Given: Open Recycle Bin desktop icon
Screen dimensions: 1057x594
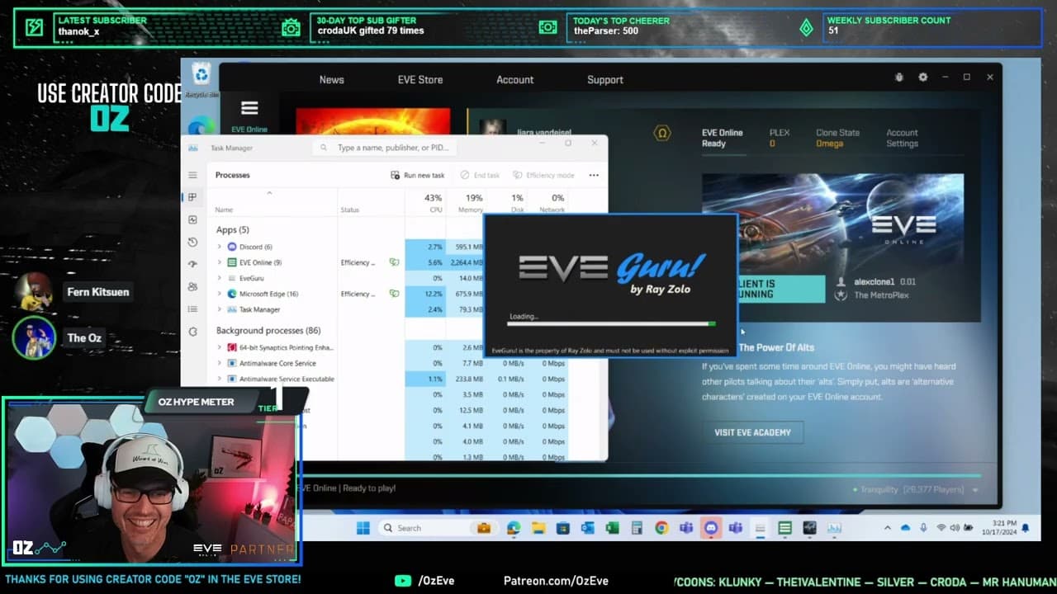Looking at the screenshot, I should (201, 78).
